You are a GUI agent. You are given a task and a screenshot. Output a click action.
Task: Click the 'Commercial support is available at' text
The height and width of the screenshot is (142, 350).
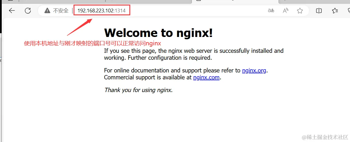coord(148,77)
